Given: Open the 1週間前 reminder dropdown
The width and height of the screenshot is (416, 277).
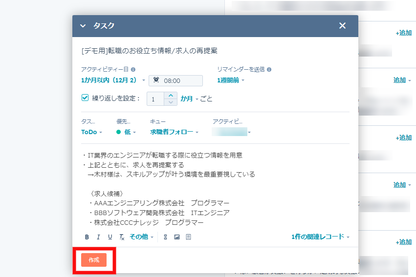Looking at the screenshot, I should click(x=231, y=80).
